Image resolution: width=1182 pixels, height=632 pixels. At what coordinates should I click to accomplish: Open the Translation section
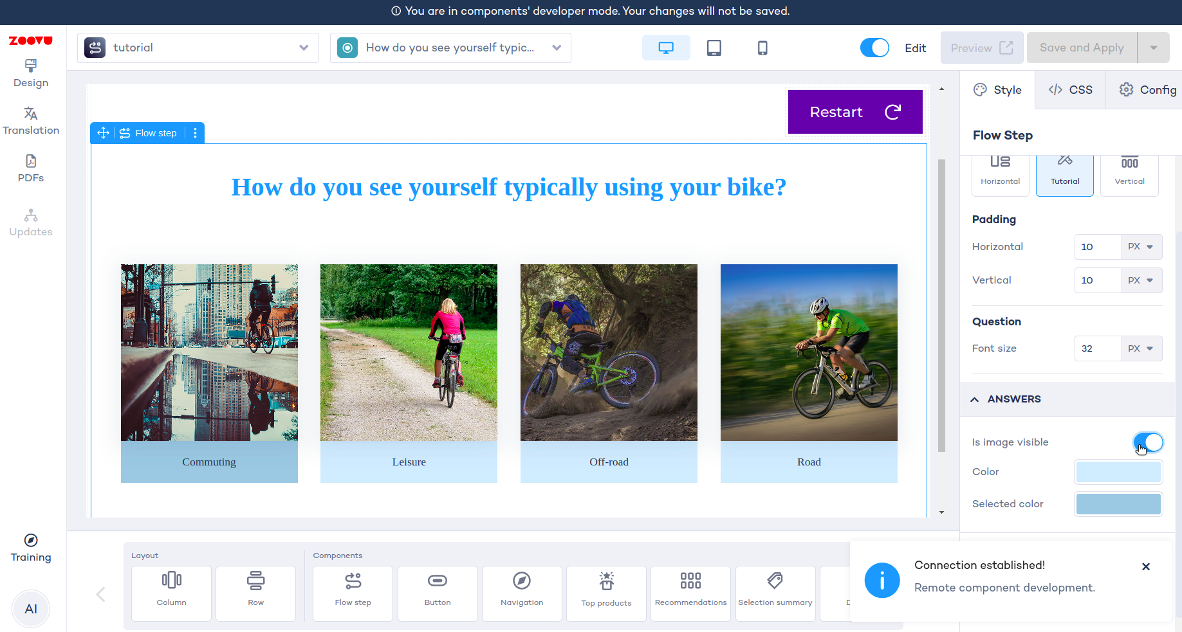(x=31, y=121)
